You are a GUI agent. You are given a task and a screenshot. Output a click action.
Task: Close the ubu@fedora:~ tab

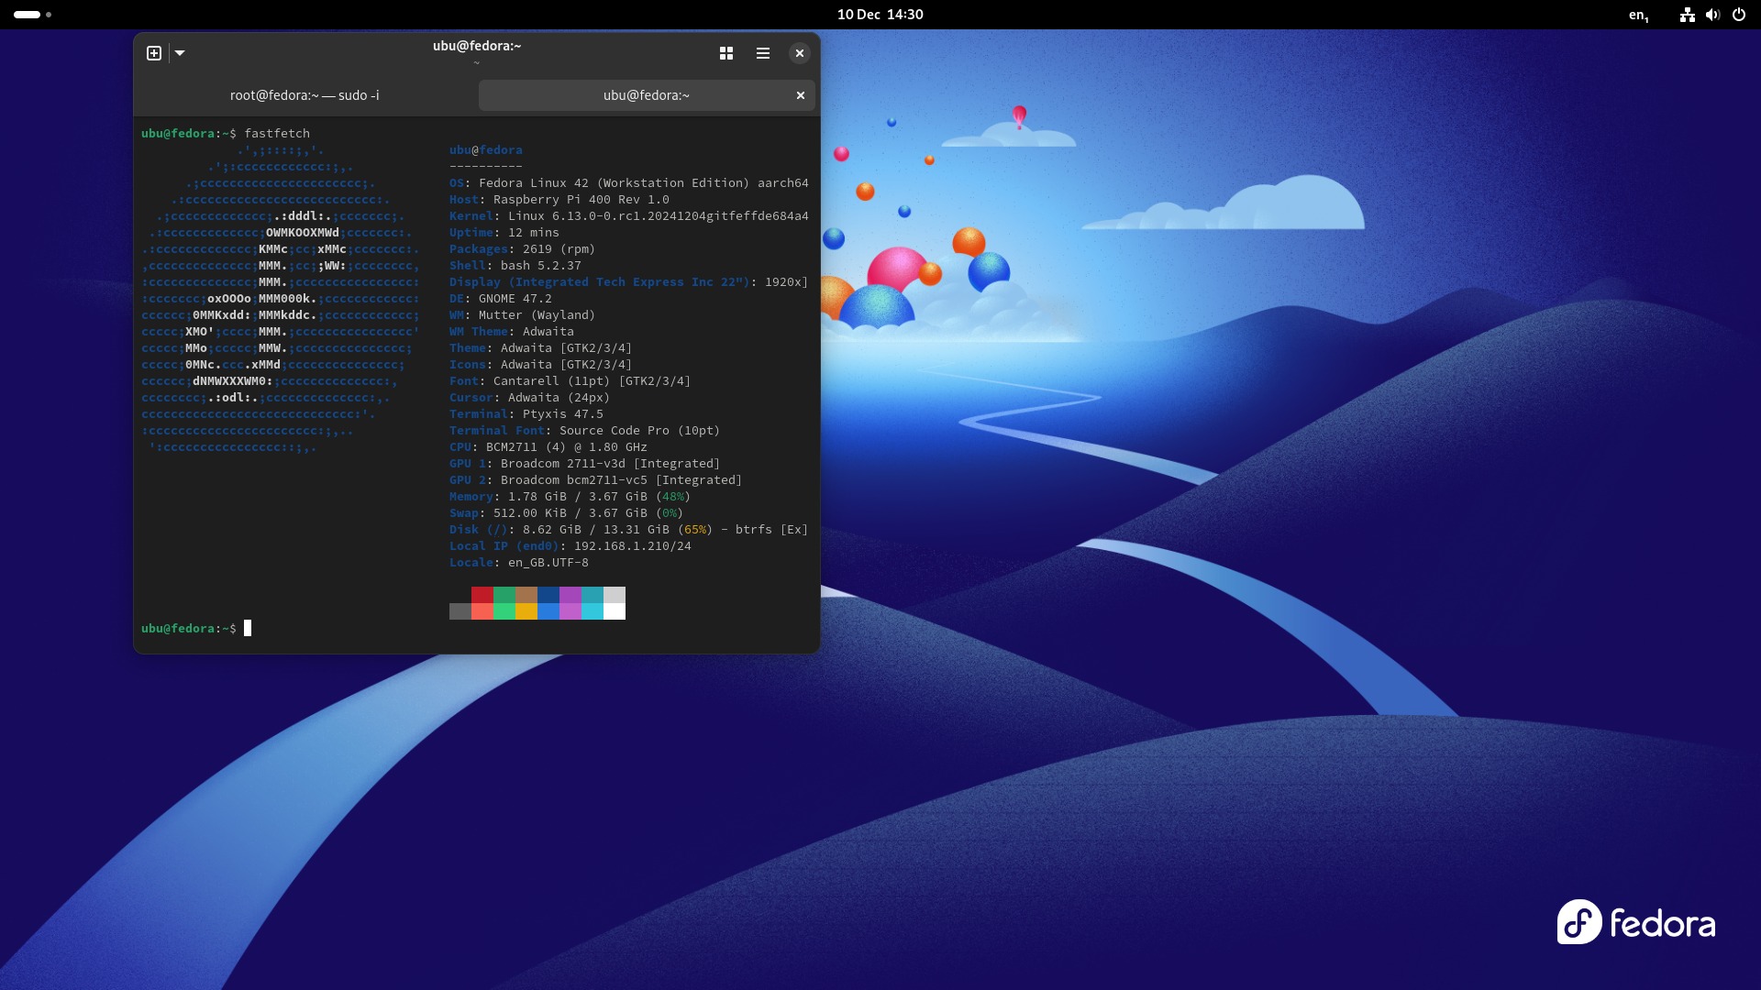(x=801, y=95)
